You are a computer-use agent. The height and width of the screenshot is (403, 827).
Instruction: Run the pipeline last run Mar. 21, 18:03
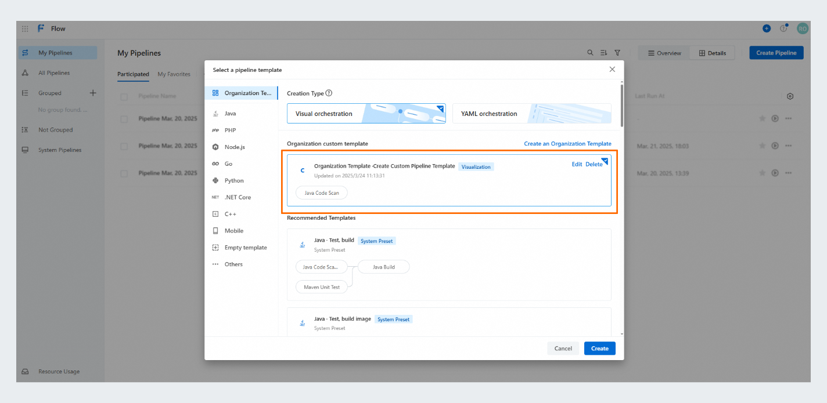[x=775, y=146]
